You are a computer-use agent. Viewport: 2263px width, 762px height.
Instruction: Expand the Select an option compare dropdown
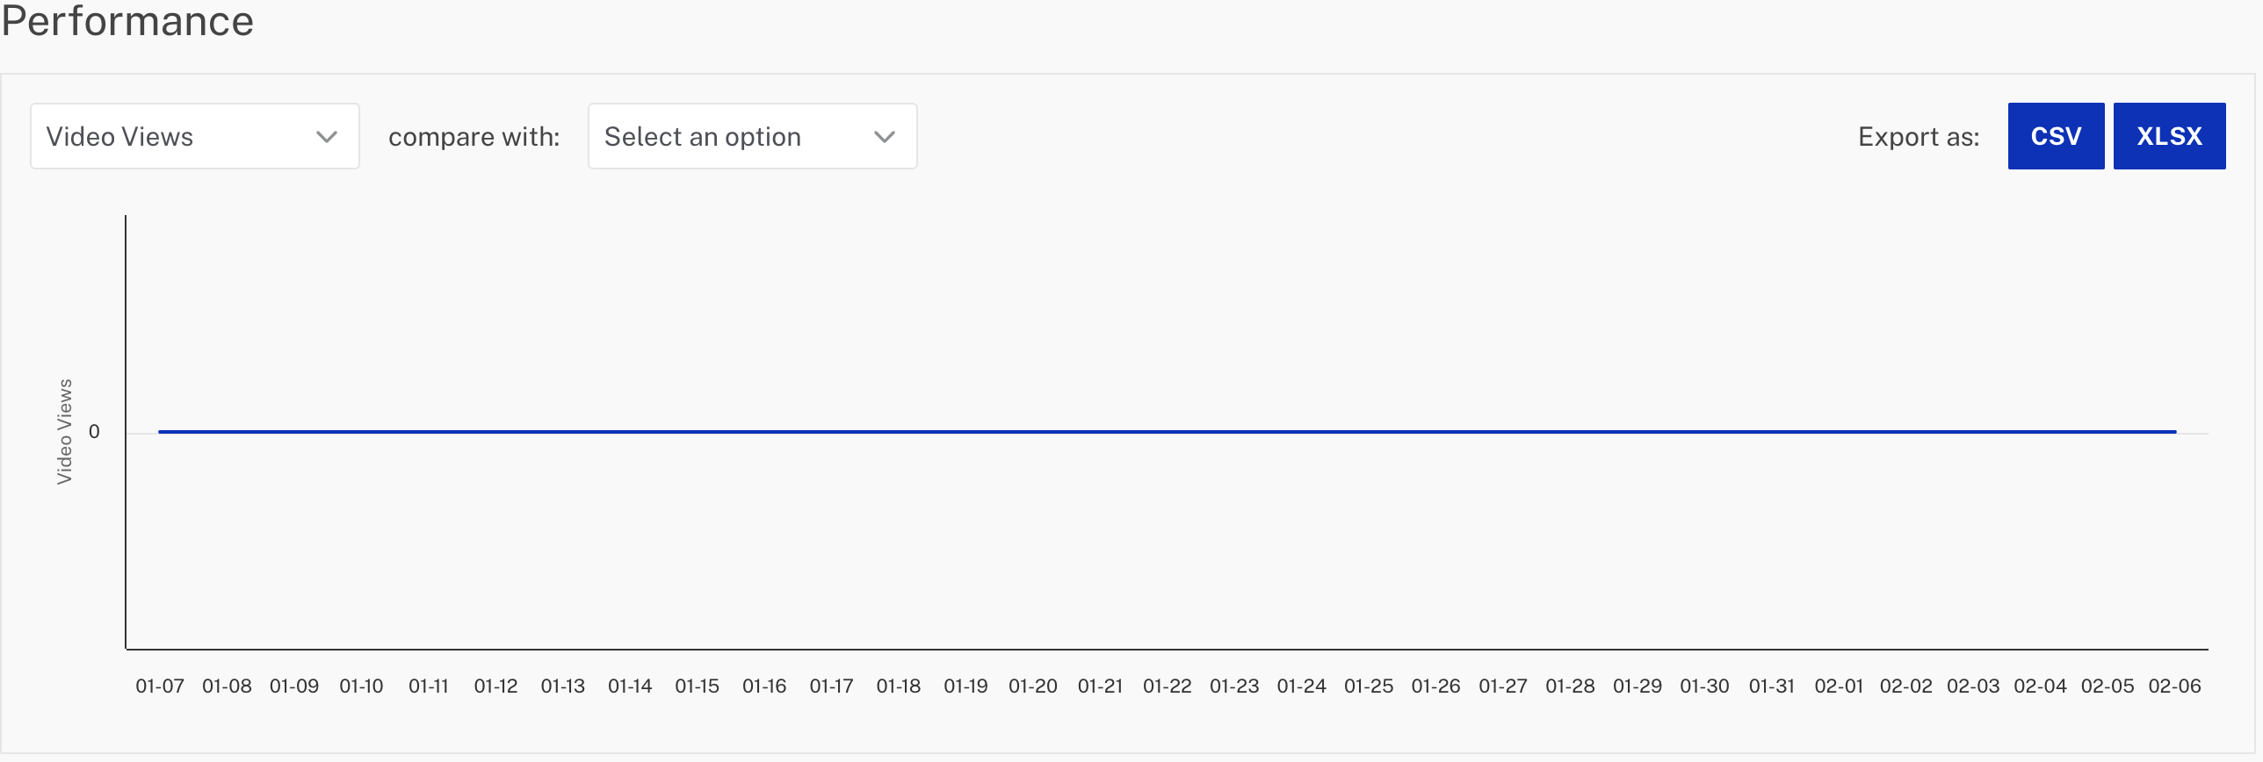(751, 136)
